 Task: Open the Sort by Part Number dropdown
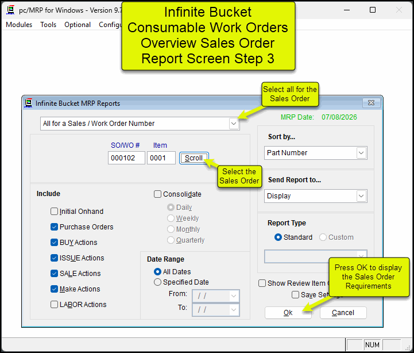point(361,153)
